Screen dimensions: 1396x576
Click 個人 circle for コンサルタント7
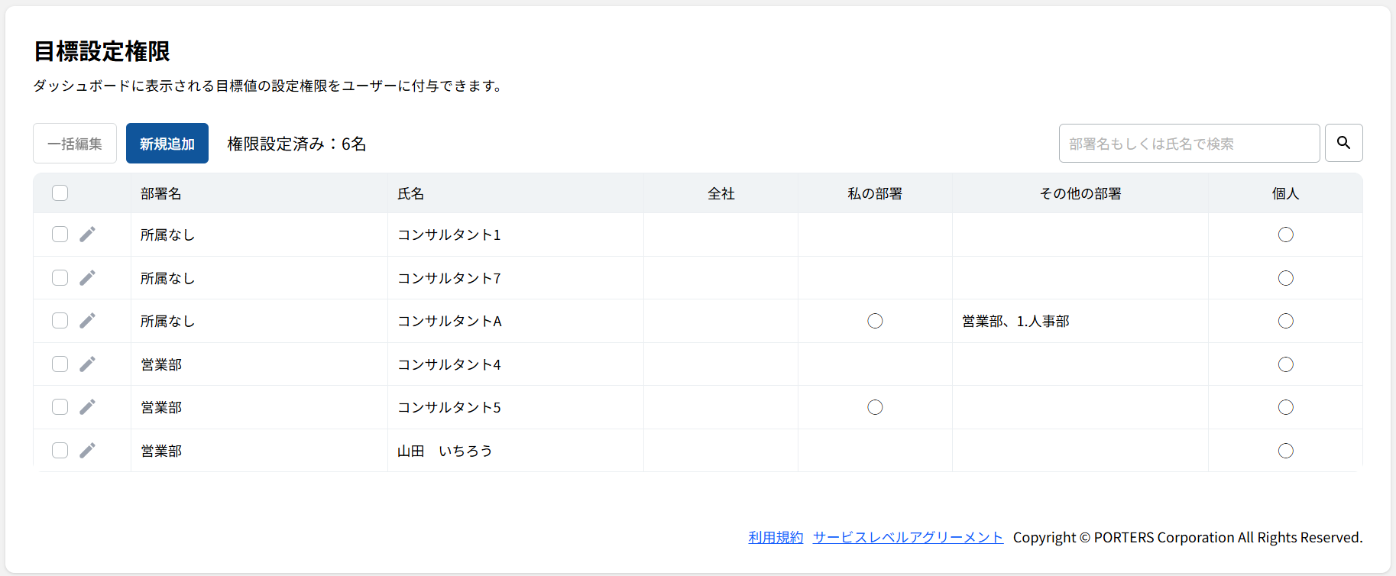click(1285, 278)
